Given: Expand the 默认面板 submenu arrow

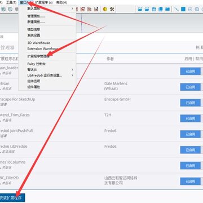Looking at the screenshot, I should 72,8.
